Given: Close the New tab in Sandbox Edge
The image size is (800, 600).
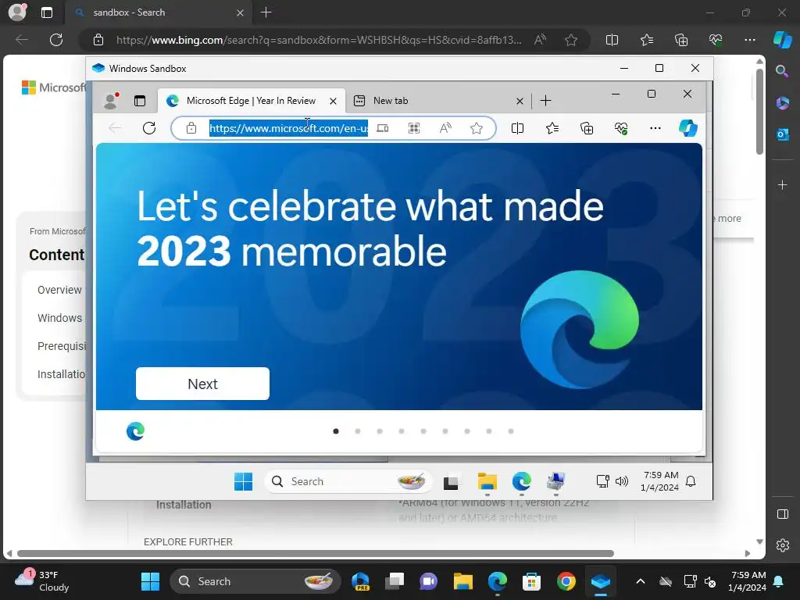Looking at the screenshot, I should coord(520,101).
